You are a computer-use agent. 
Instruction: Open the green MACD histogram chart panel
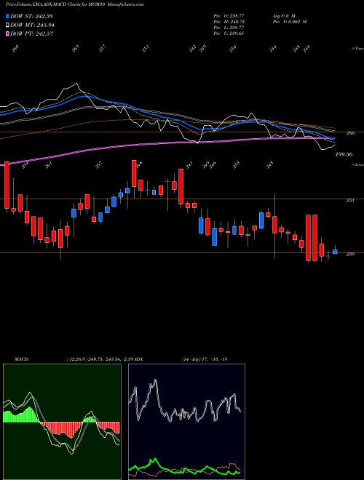(x=62, y=422)
